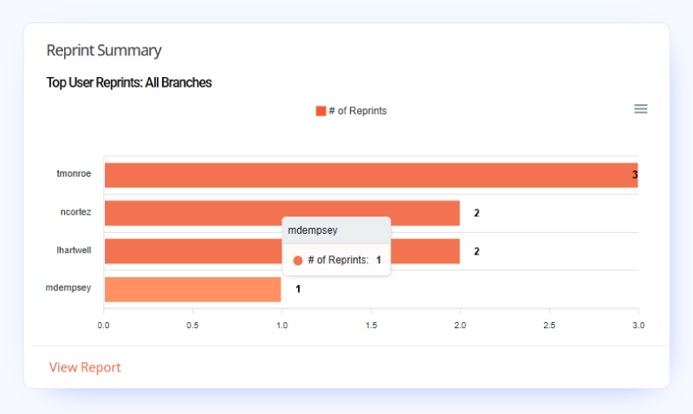The image size is (693, 414).
Task: Click the orange marker dot in tooltip
Action: pyautogui.click(x=298, y=261)
